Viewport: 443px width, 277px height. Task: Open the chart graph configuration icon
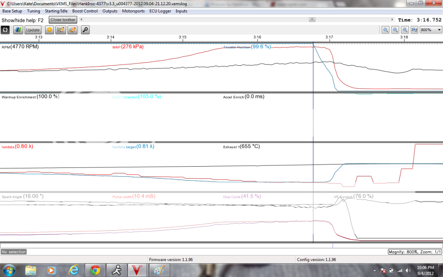click(61, 30)
